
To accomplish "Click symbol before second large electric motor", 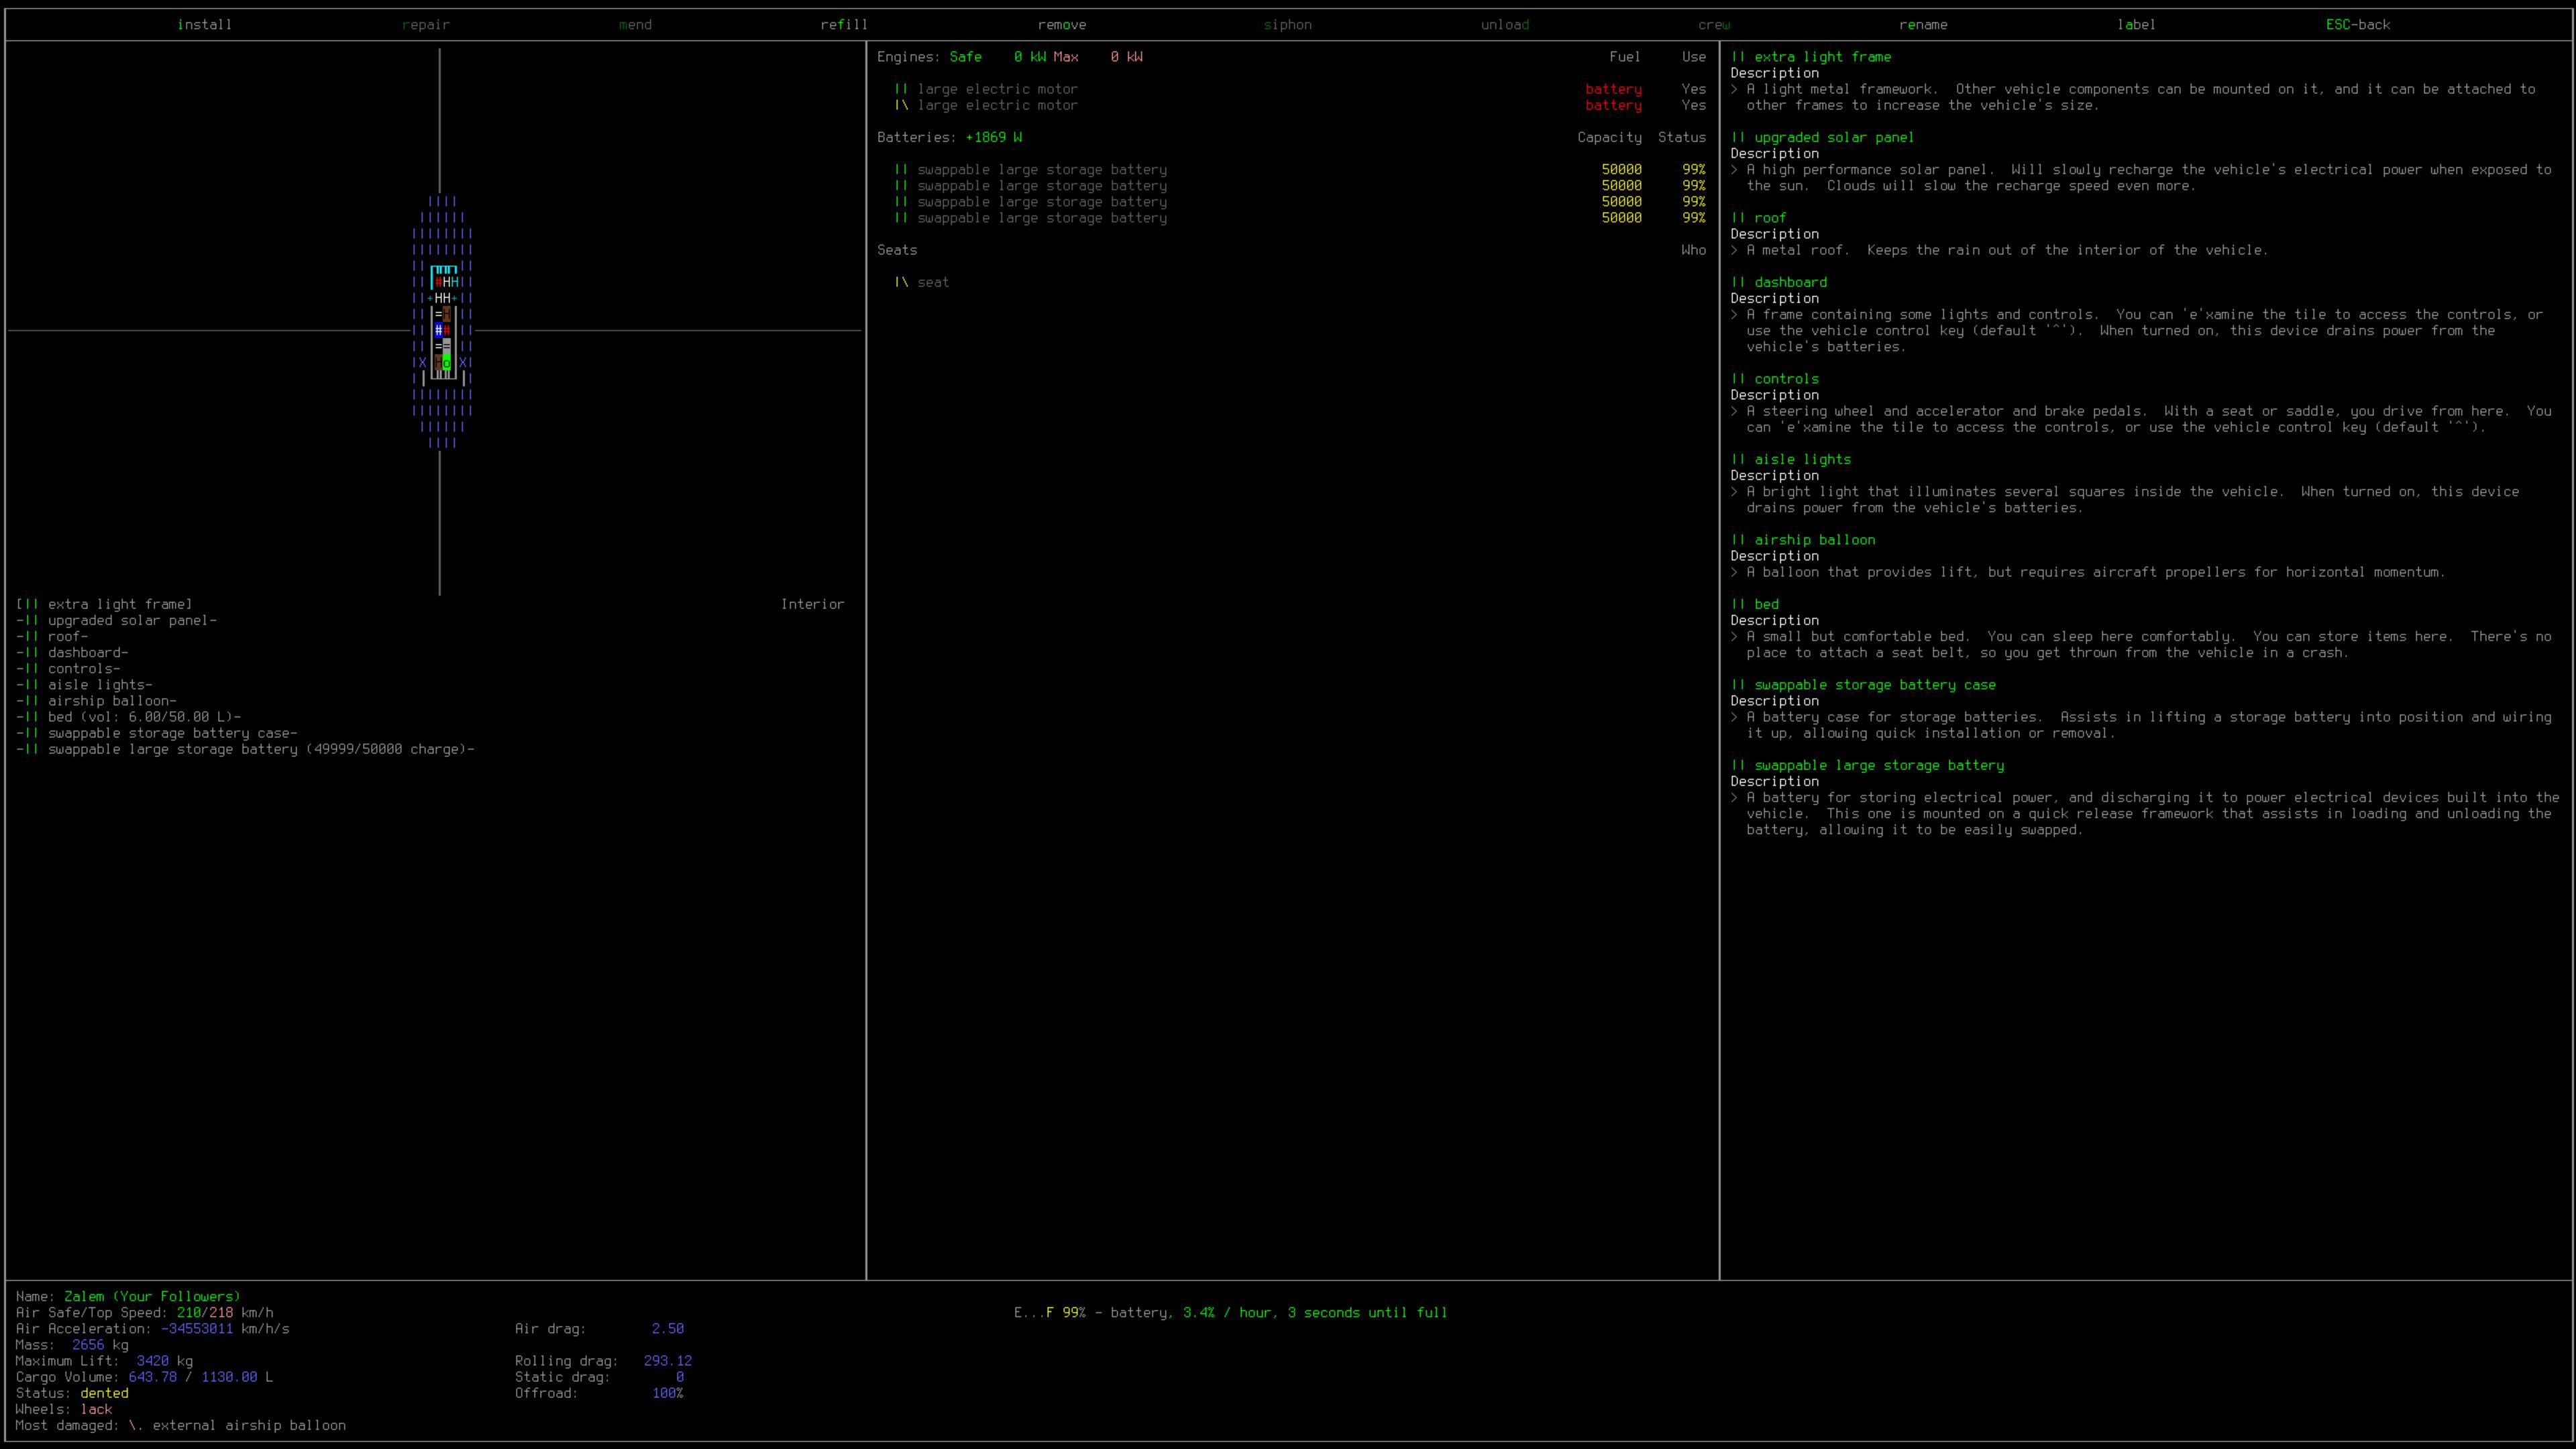I will pos(901,105).
